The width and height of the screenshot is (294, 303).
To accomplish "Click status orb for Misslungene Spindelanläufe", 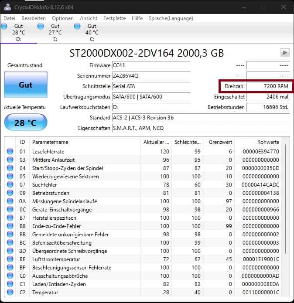I will [x=10, y=201].
